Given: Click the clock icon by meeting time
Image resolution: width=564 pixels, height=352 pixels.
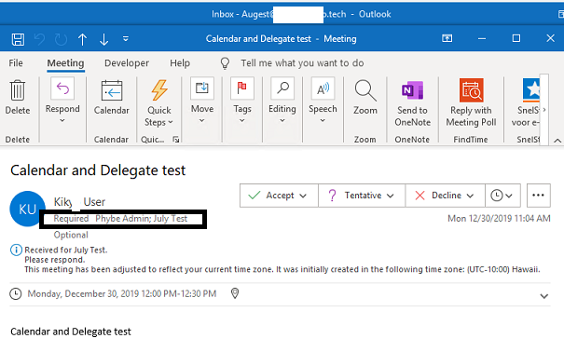Looking at the screenshot, I should [16, 294].
